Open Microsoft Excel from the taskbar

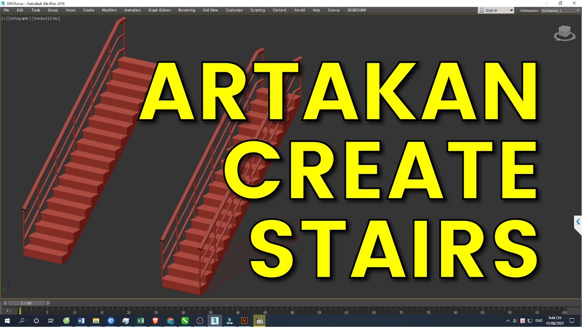click(x=140, y=321)
